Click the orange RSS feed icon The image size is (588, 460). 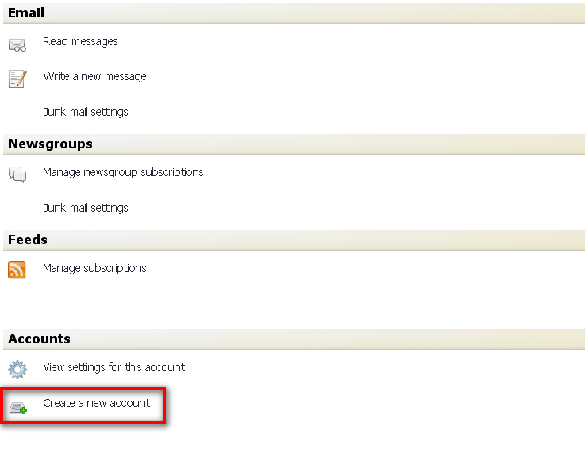click(x=17, y=270)
